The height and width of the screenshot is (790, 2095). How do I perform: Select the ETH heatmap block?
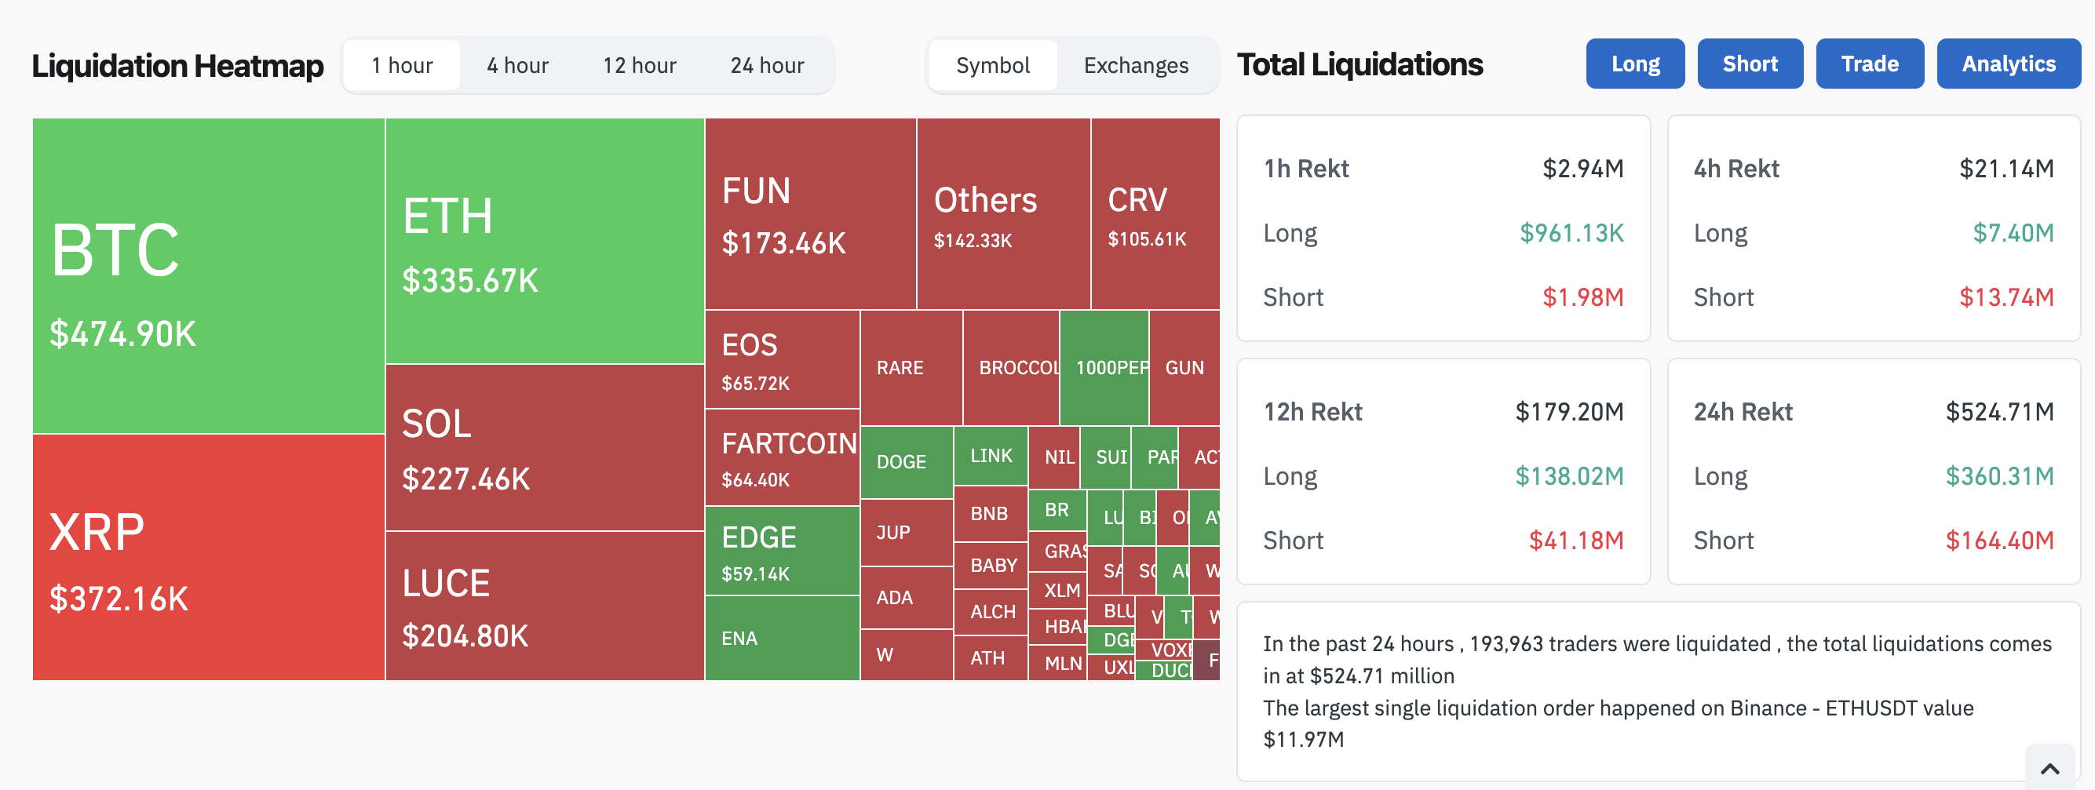pyautogui.click(x=544, y=242)
